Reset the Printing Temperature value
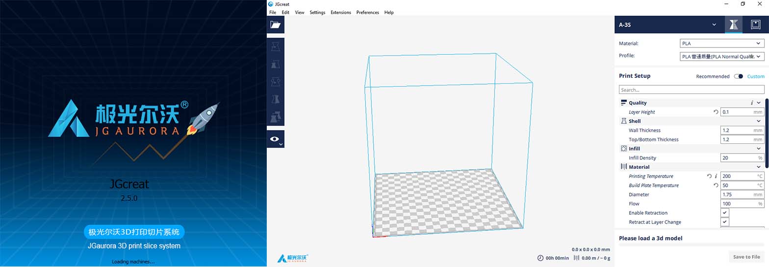This screenshot has width=769, height=267. click(x=709, y=176)
